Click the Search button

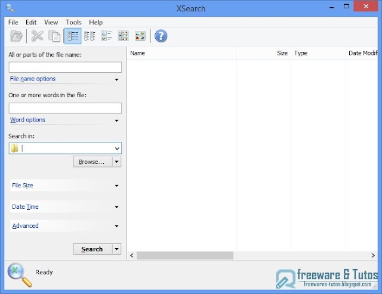tap(93, 249)
